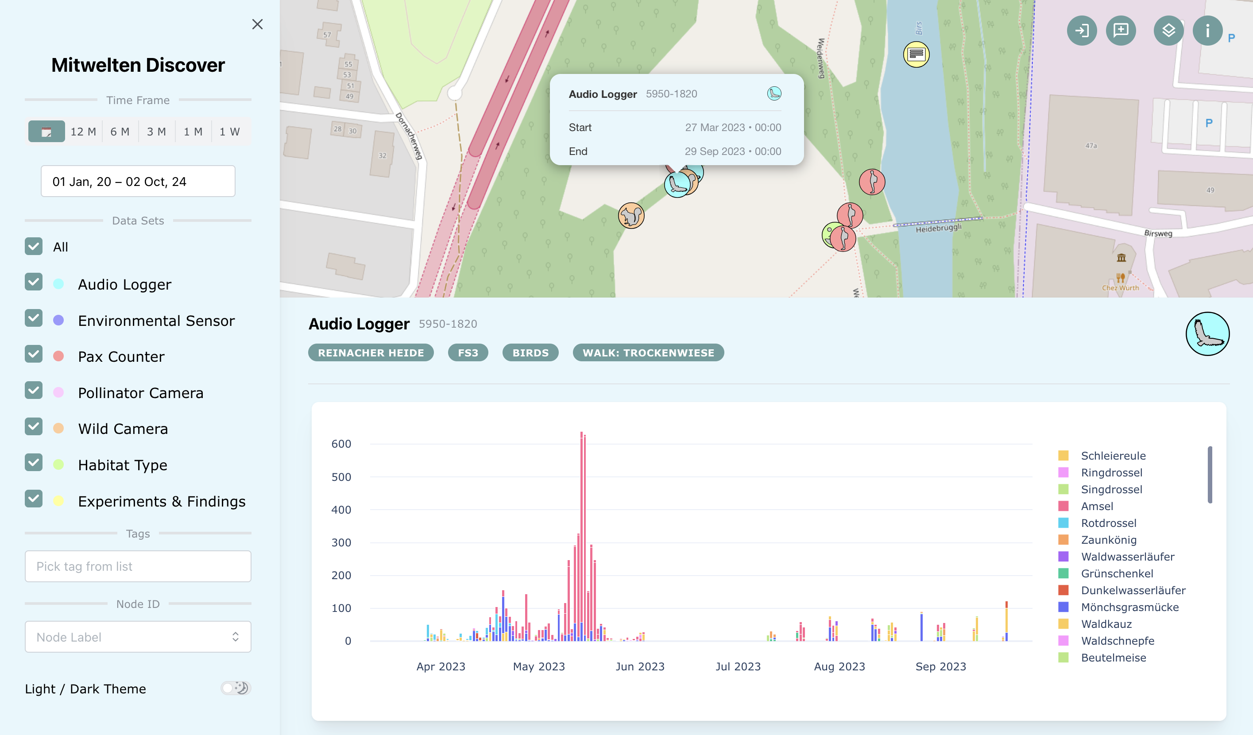Click the yellow note marker near Birs river

[x=916, y=54]
